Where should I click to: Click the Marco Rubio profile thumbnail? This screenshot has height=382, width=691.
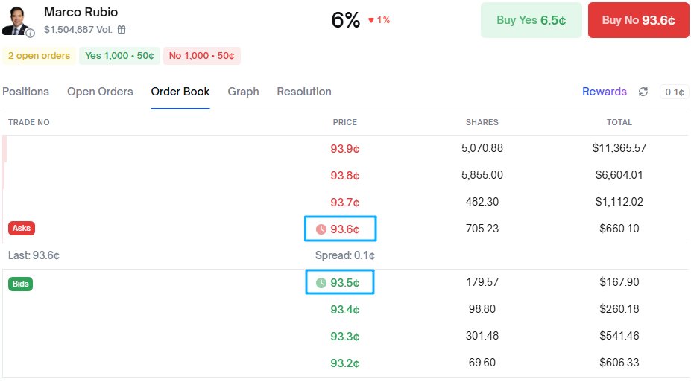pos(16,21)
